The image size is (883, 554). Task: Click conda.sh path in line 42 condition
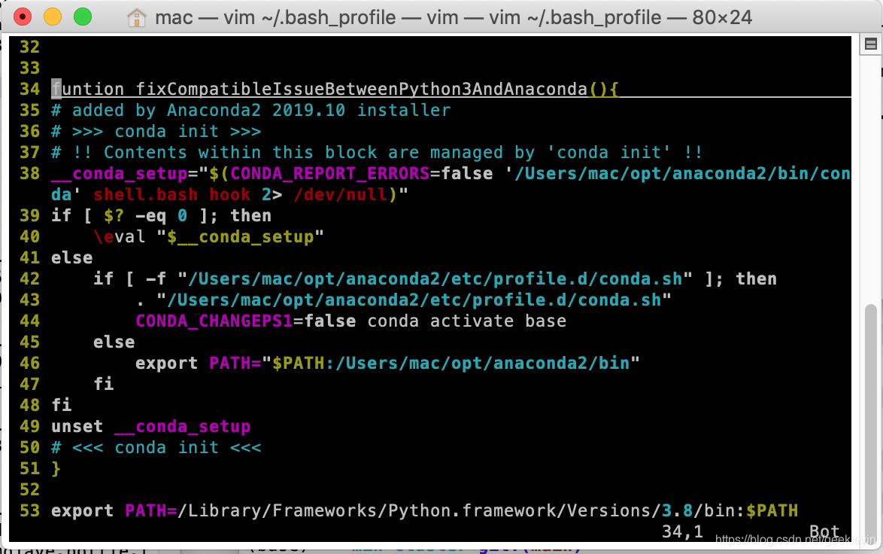tap(435, 279)
